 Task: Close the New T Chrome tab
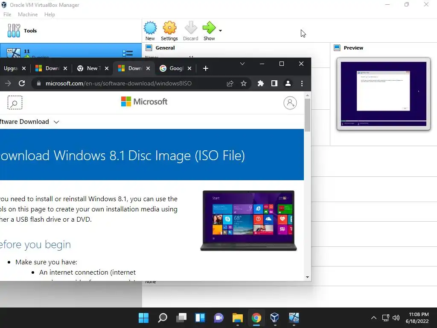point(106,68)
